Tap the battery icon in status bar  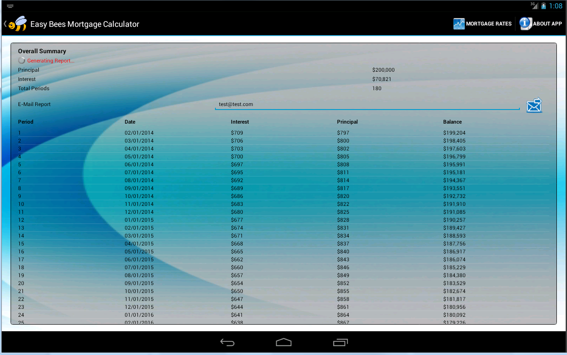[x=544, y=6]
